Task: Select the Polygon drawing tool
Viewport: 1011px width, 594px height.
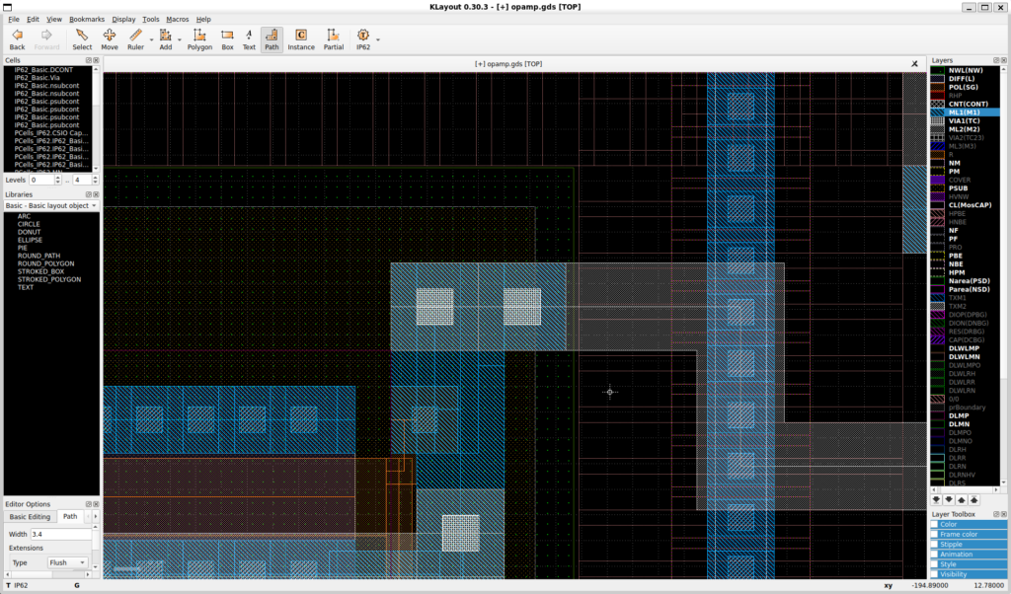Action: tap(199, 38)
